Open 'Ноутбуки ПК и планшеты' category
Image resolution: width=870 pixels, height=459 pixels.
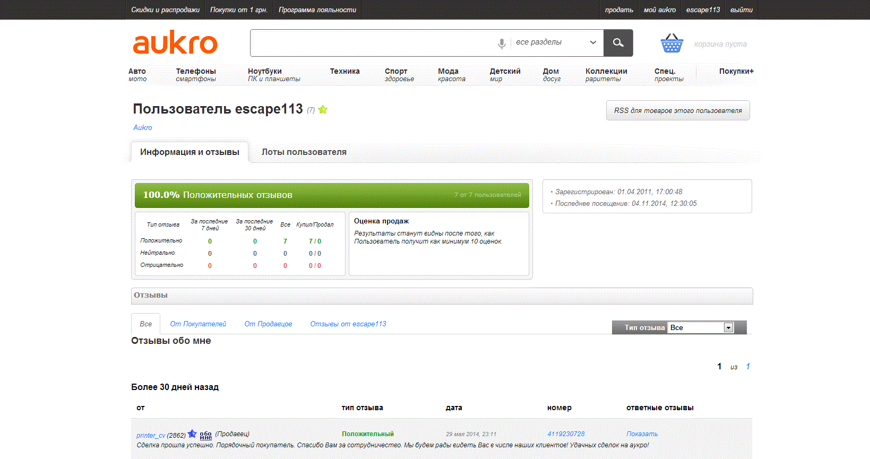pyautogui.click(x=274, y=75)
